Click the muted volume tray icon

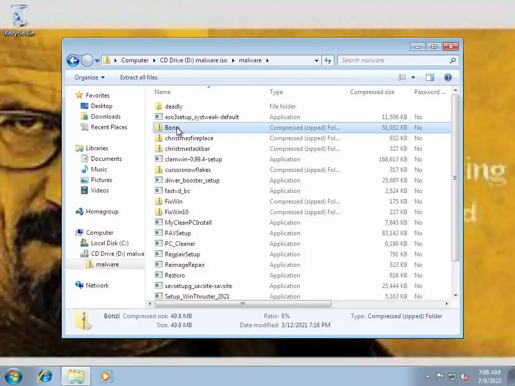[464, 376]
